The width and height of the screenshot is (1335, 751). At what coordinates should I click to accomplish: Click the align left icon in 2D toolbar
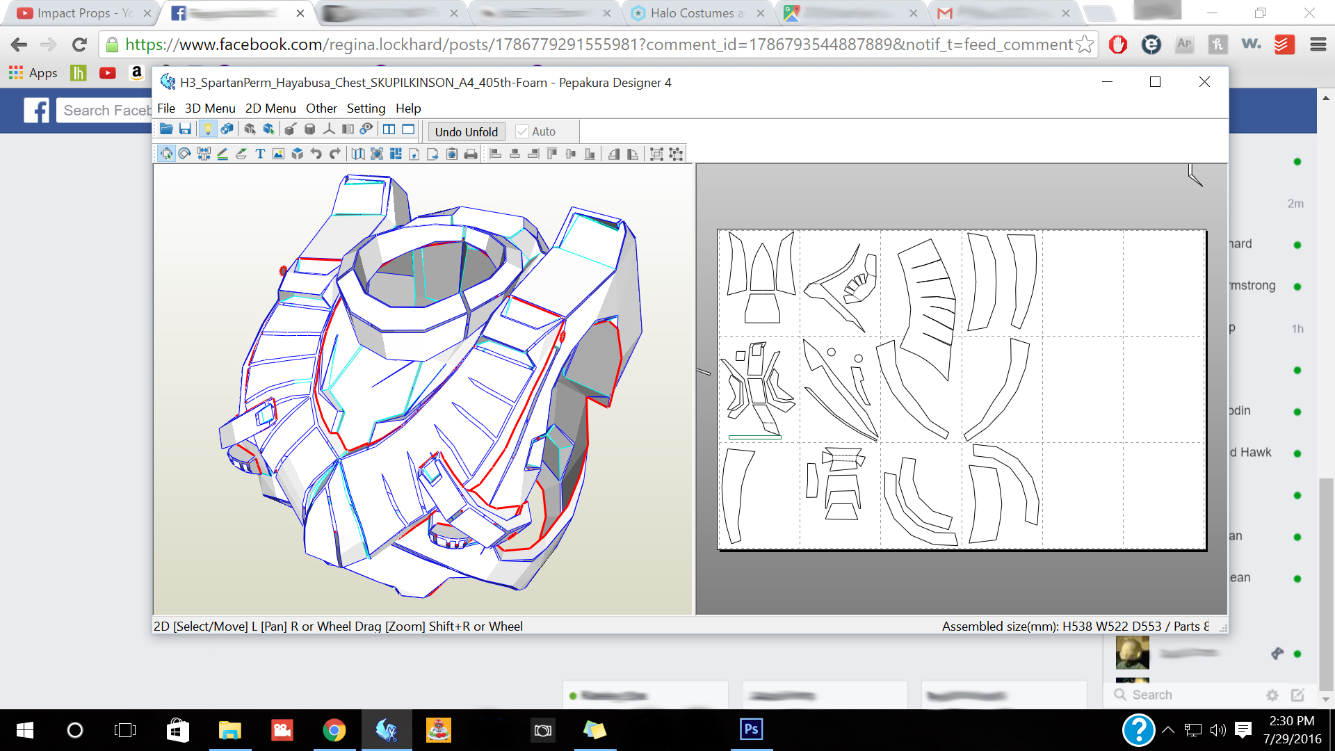pyautogui.click(x=496, y=154)
